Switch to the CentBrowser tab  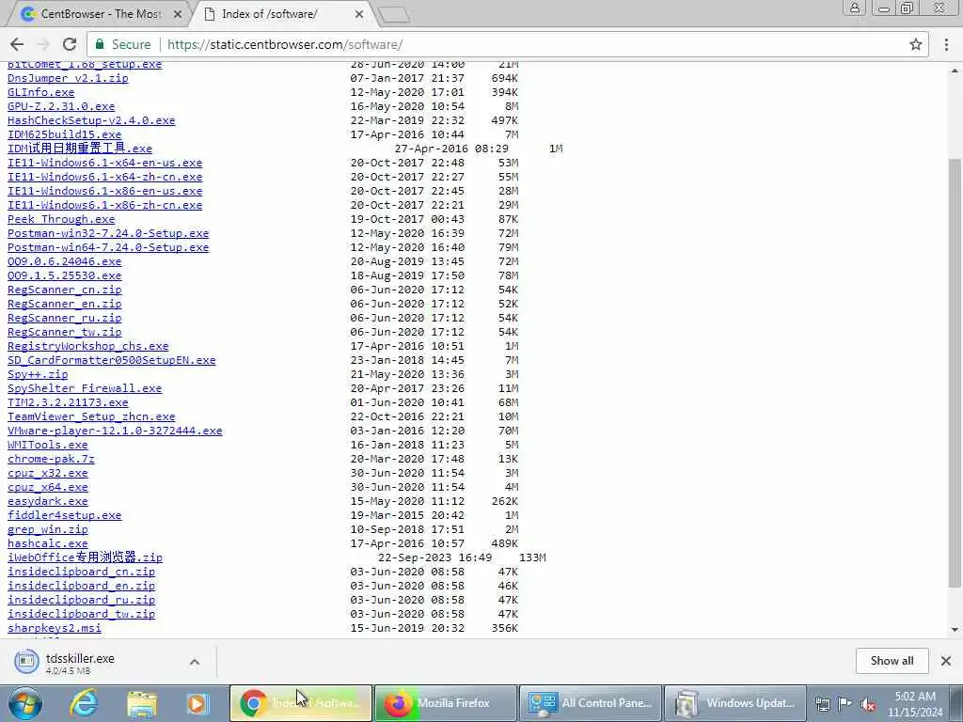[x=100, y=13]
